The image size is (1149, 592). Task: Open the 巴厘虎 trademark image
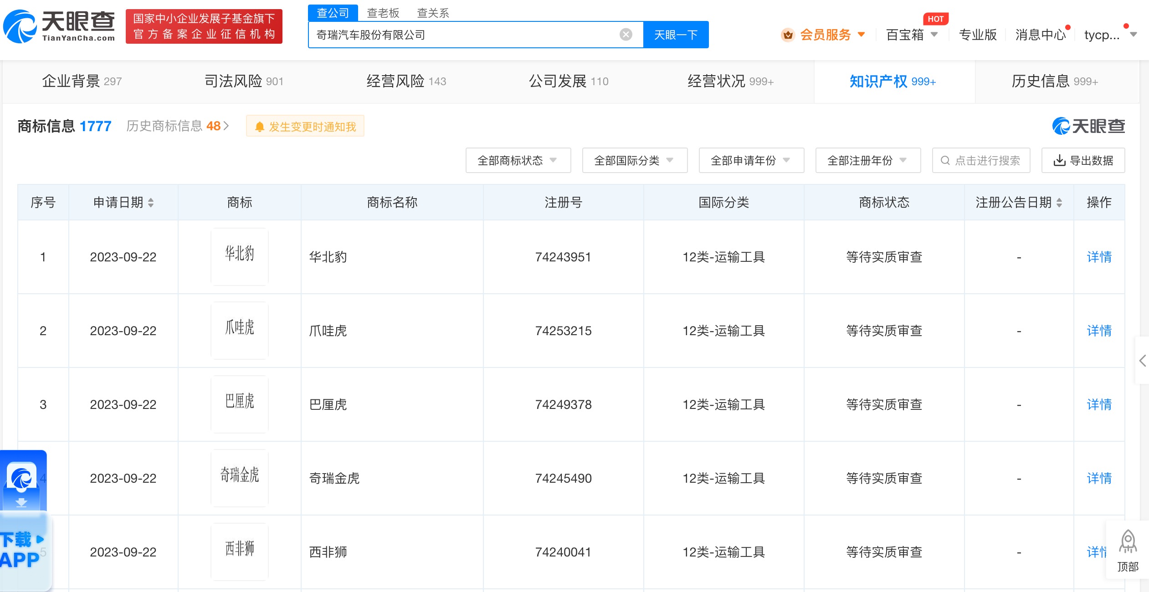(240, 404)
